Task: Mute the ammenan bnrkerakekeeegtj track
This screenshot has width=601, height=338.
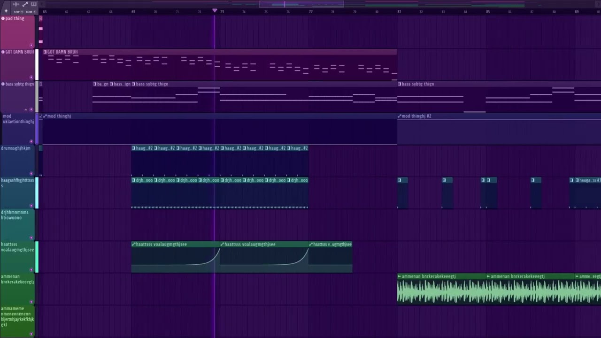Action: click(31, 302)
